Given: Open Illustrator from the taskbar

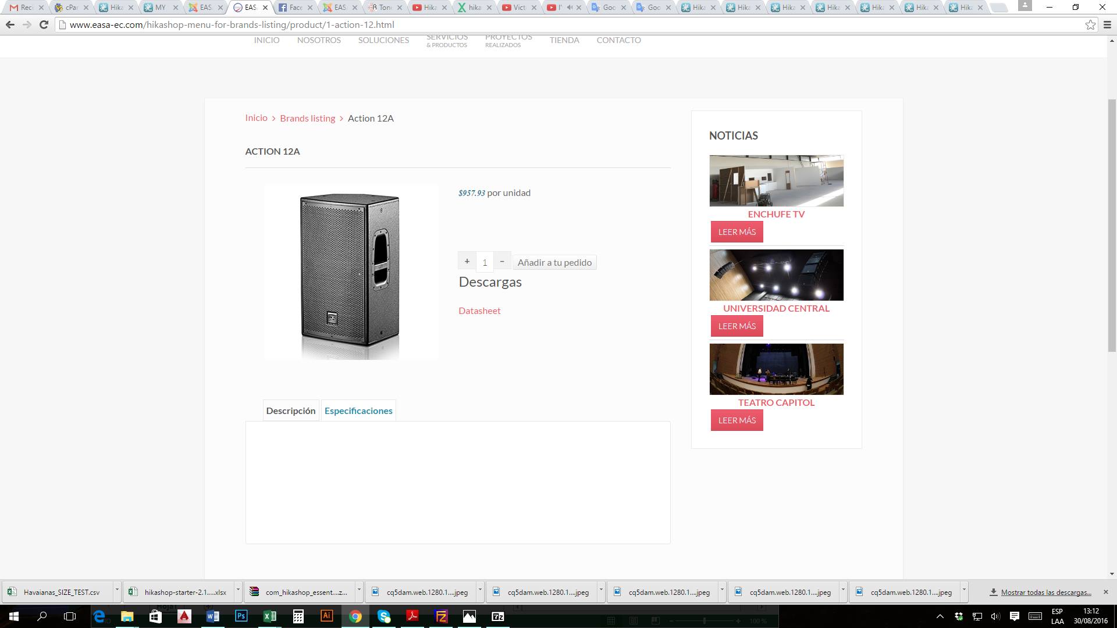Looking at the screenshot, I should pos(327,616).
